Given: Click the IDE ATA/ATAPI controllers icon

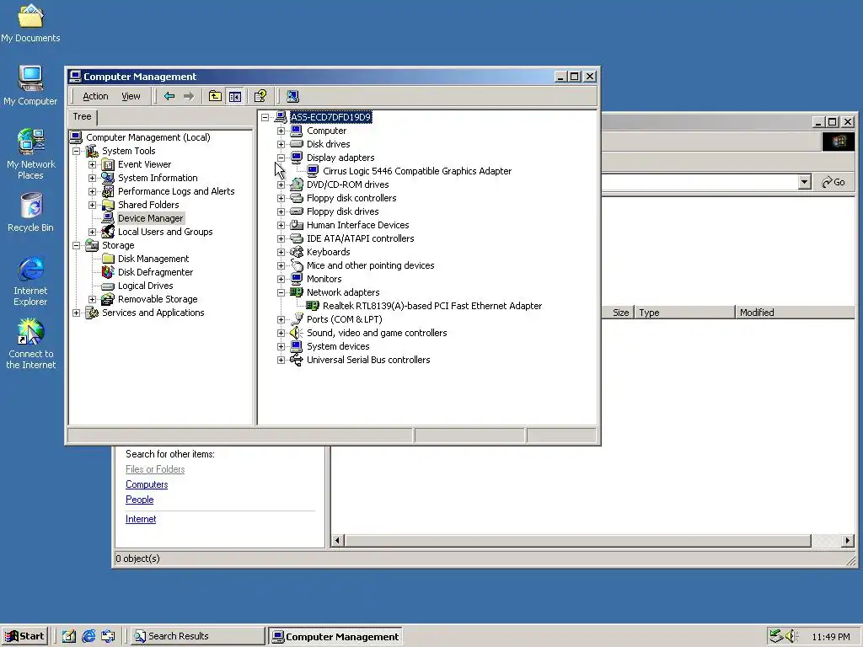Looking at the screenshot, I should pos(297,238).
